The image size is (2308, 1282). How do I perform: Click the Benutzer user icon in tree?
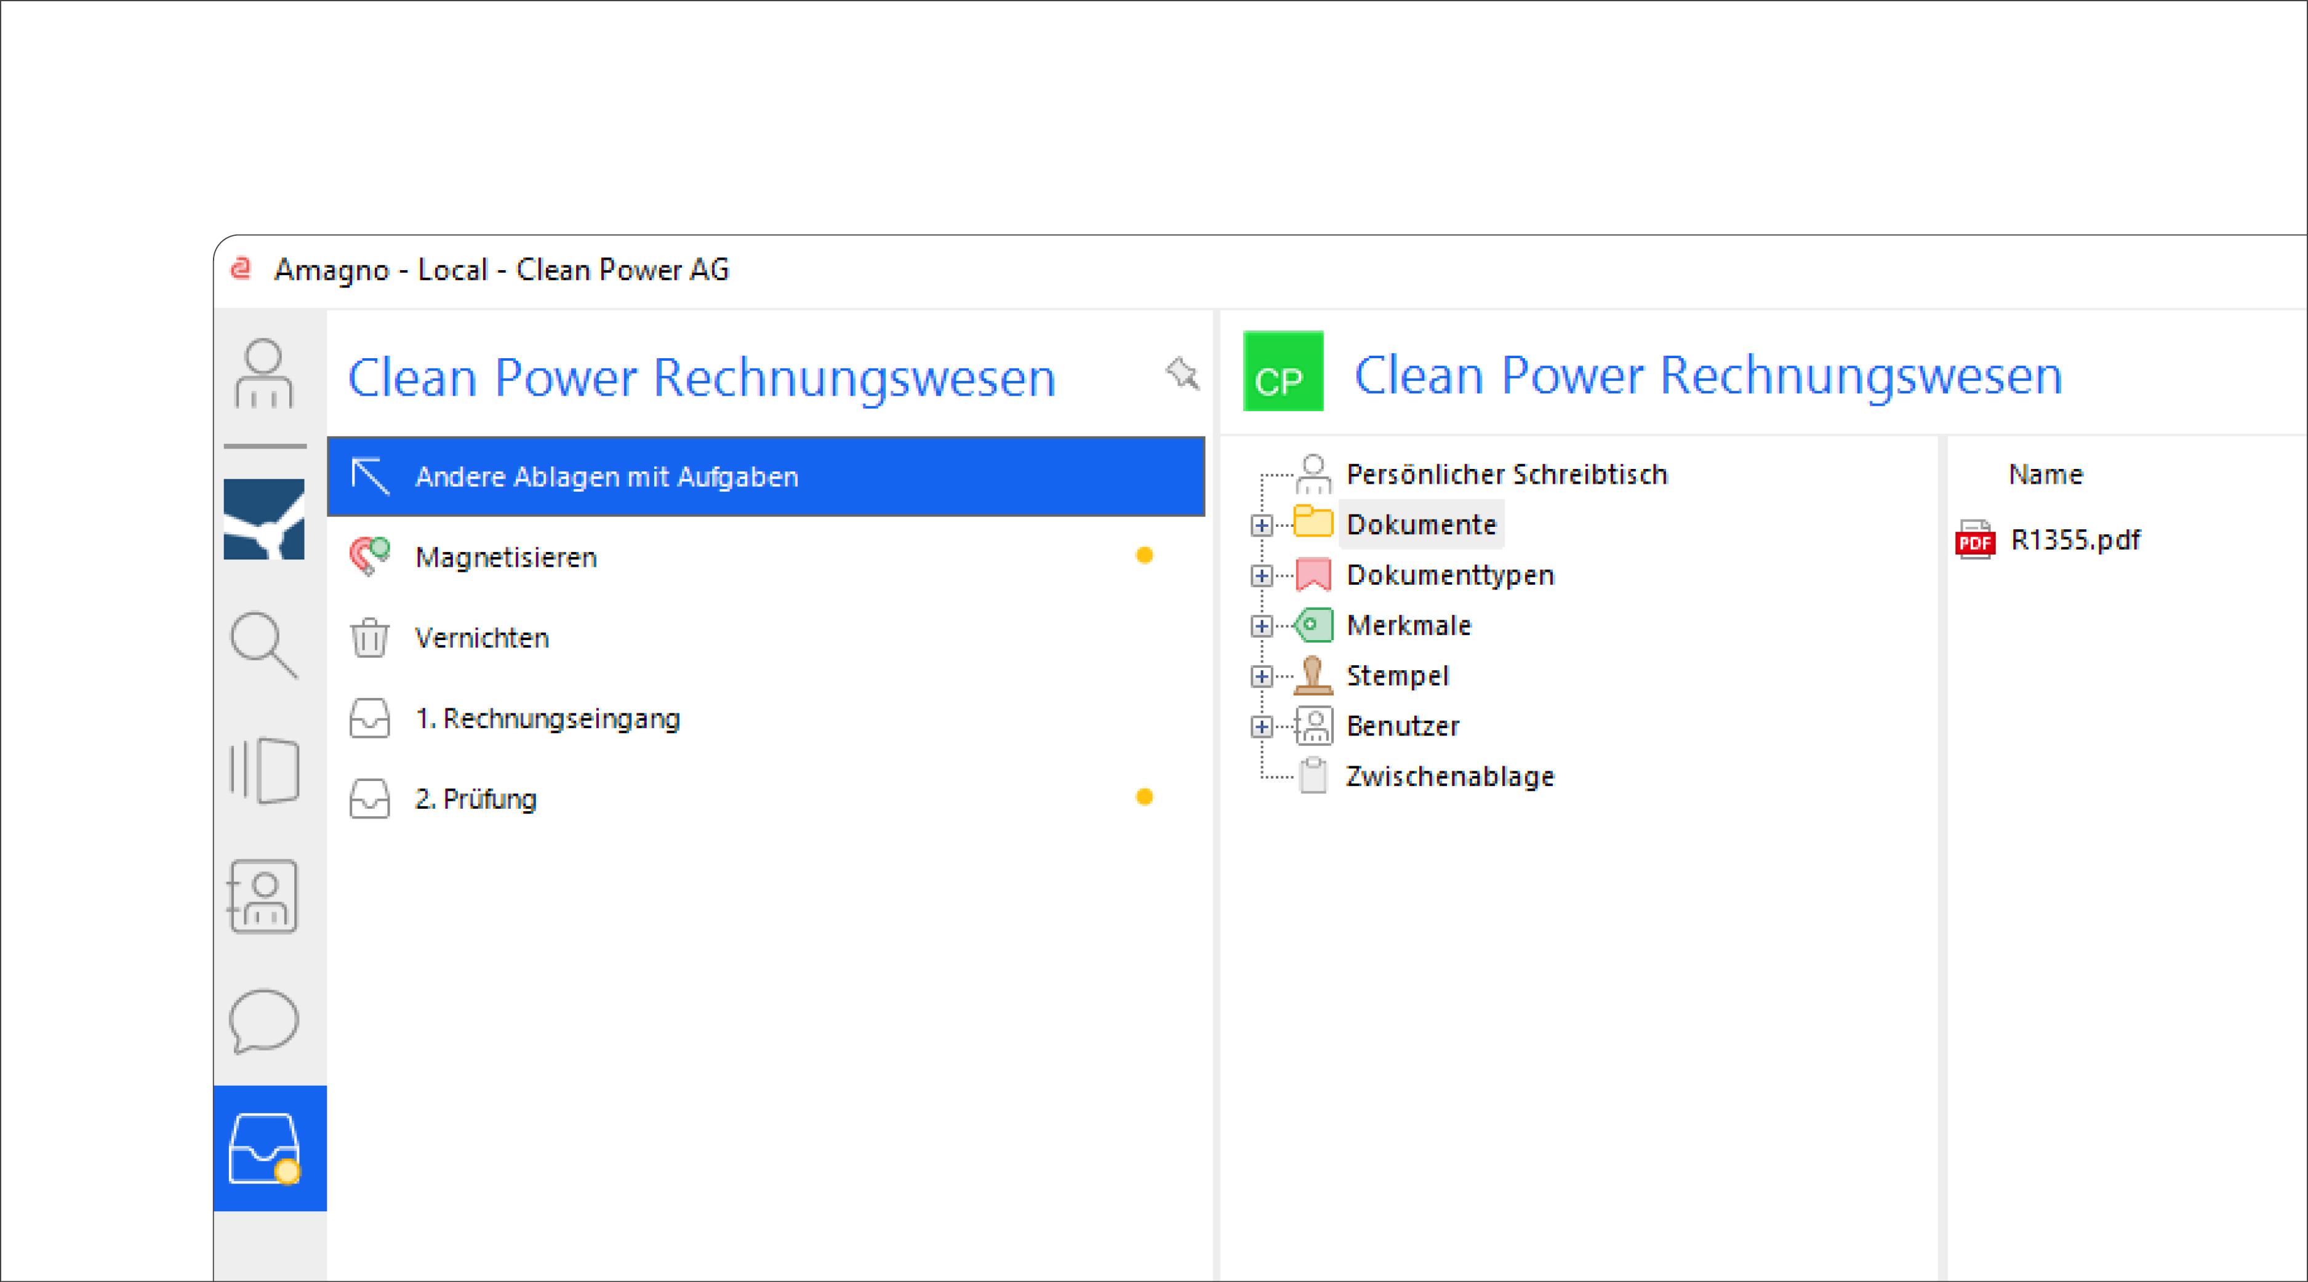pos(1313,726)
